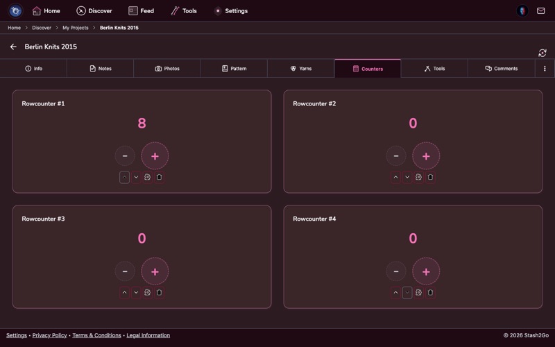Open Rowcounter #4 settings gear
The image size is (555, 347).
419,292
